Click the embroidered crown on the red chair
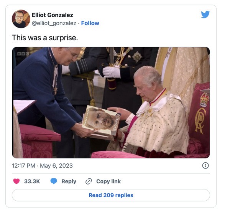 (203, 100)
